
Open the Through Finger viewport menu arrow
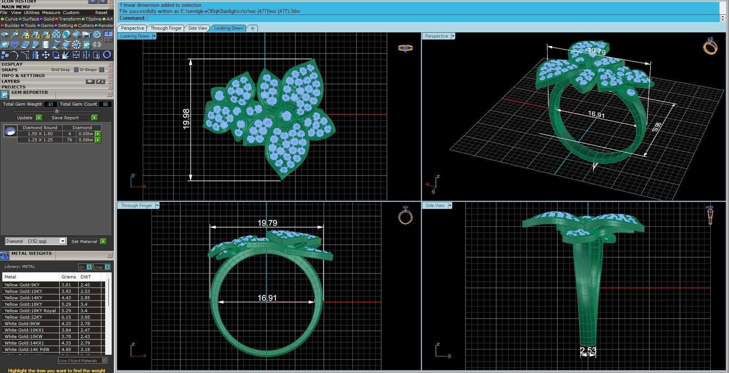coord(157,205)
